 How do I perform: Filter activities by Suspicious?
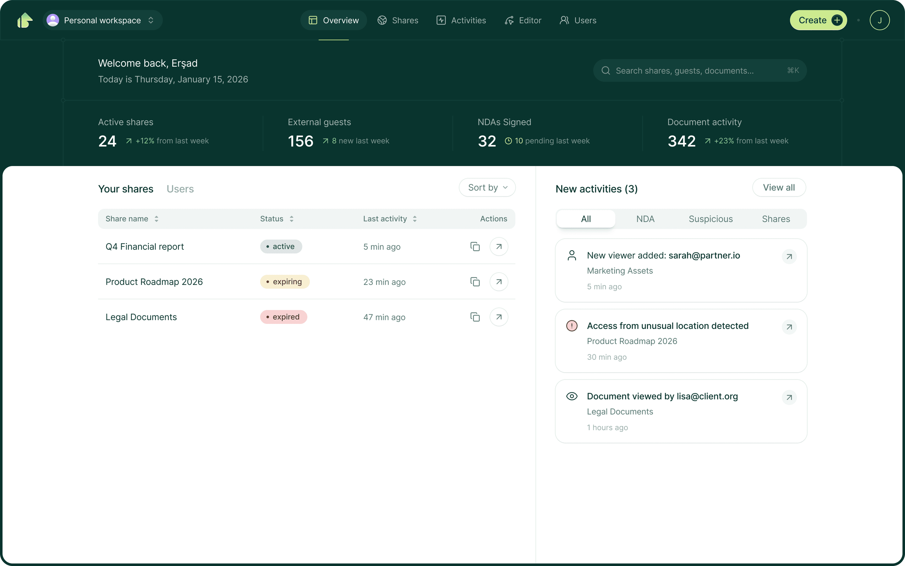pos(710,219)
